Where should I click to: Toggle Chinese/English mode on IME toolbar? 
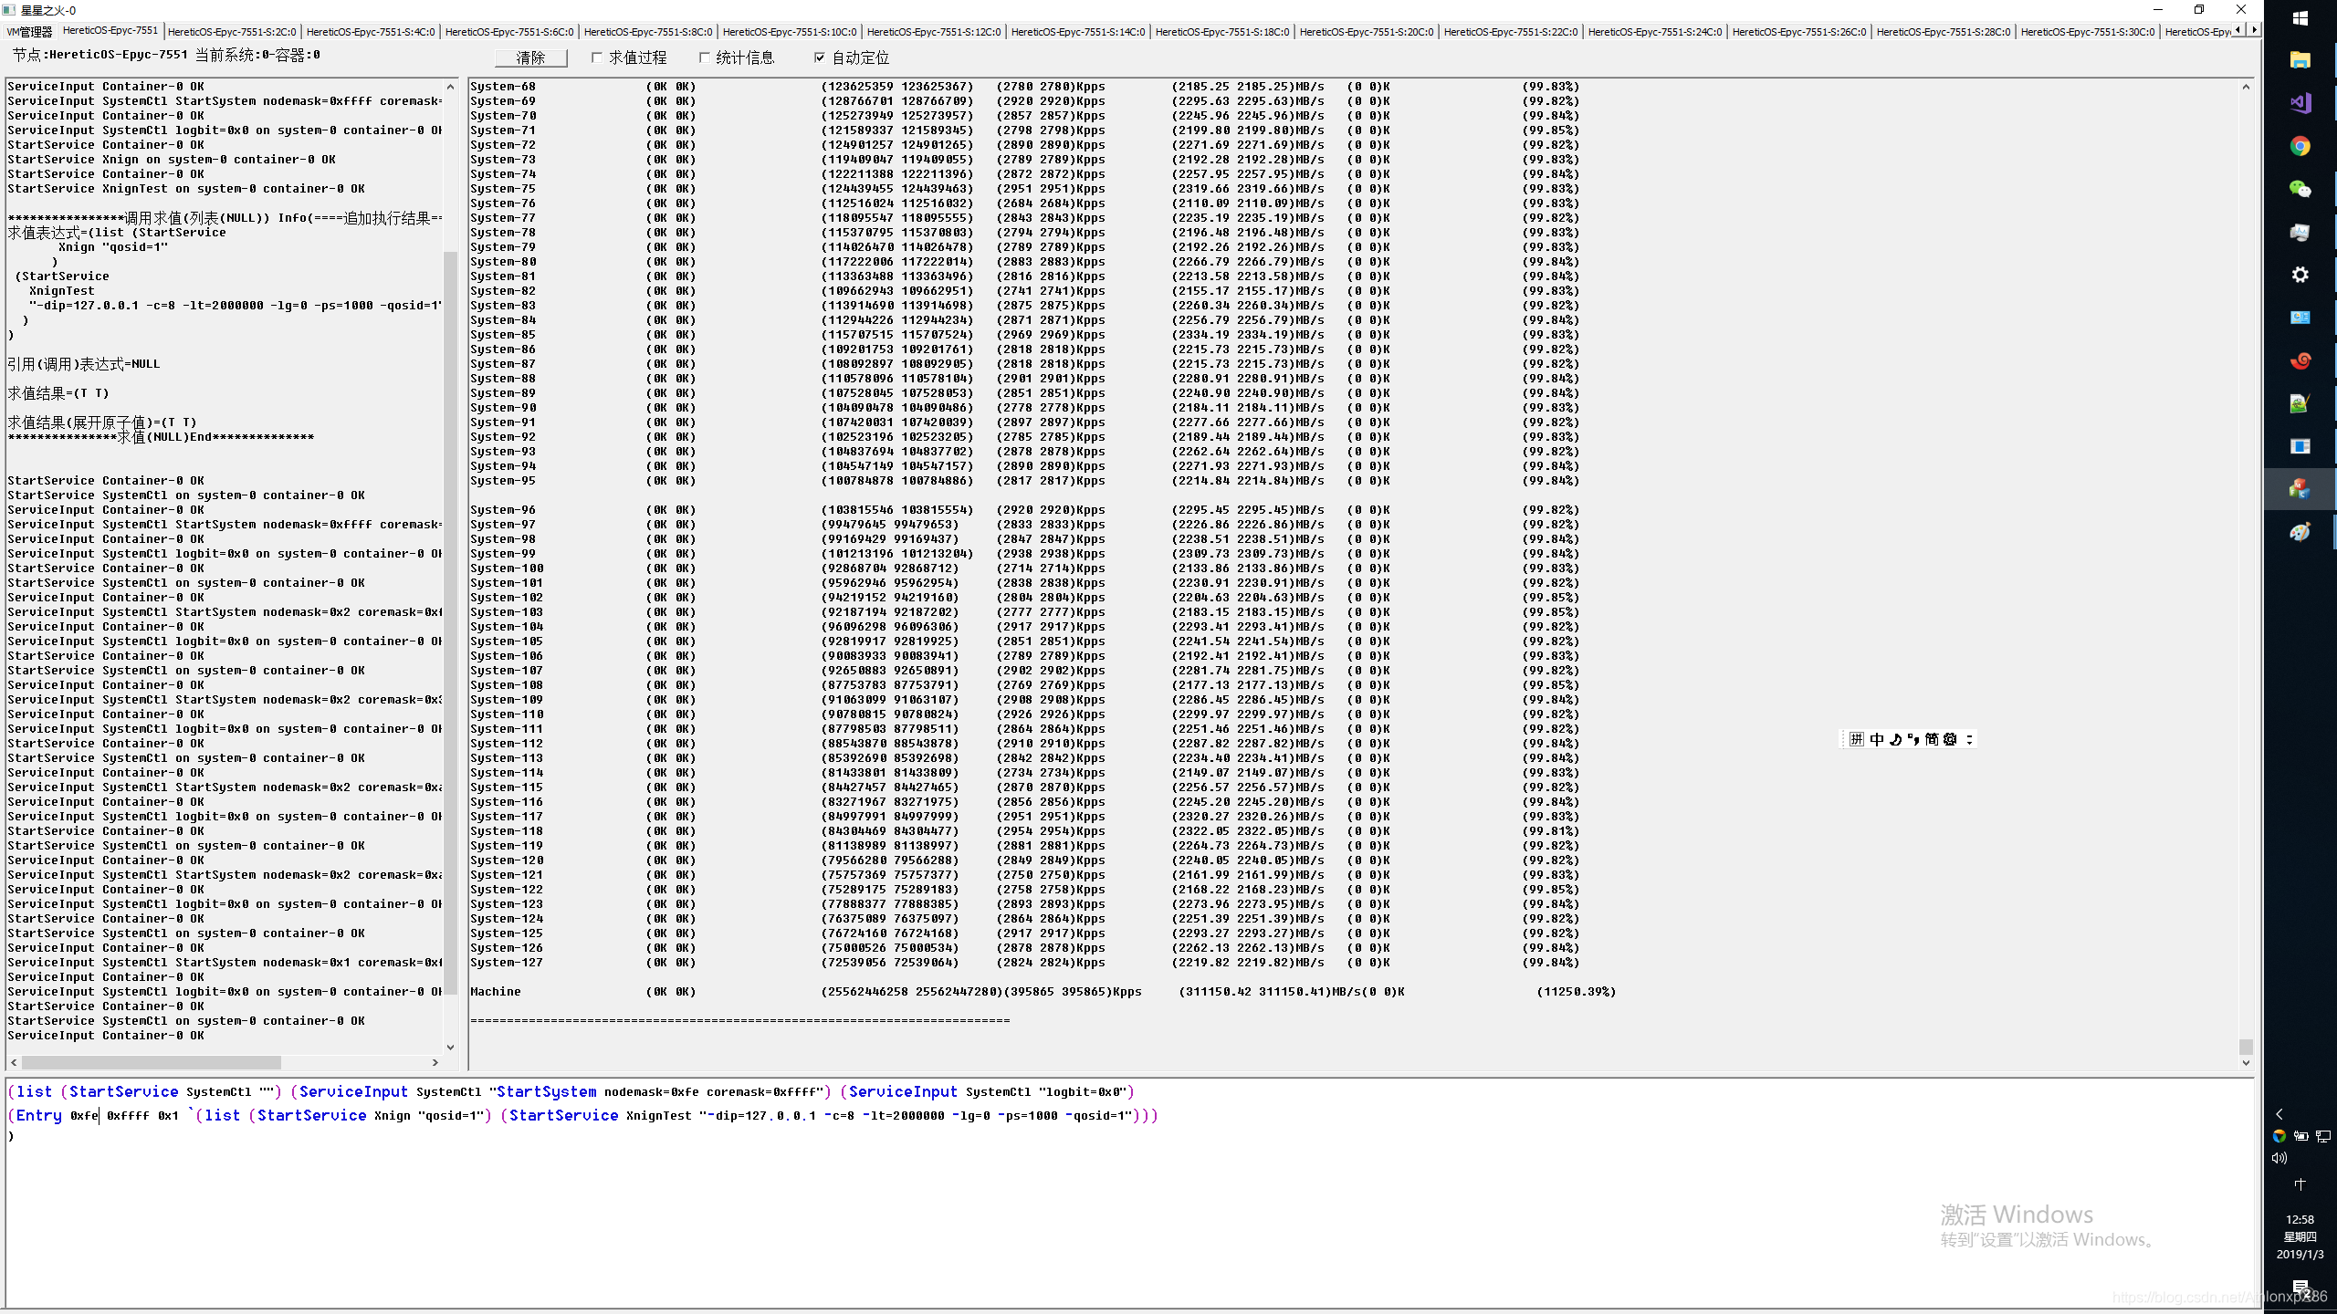[x=1876, y=739]
